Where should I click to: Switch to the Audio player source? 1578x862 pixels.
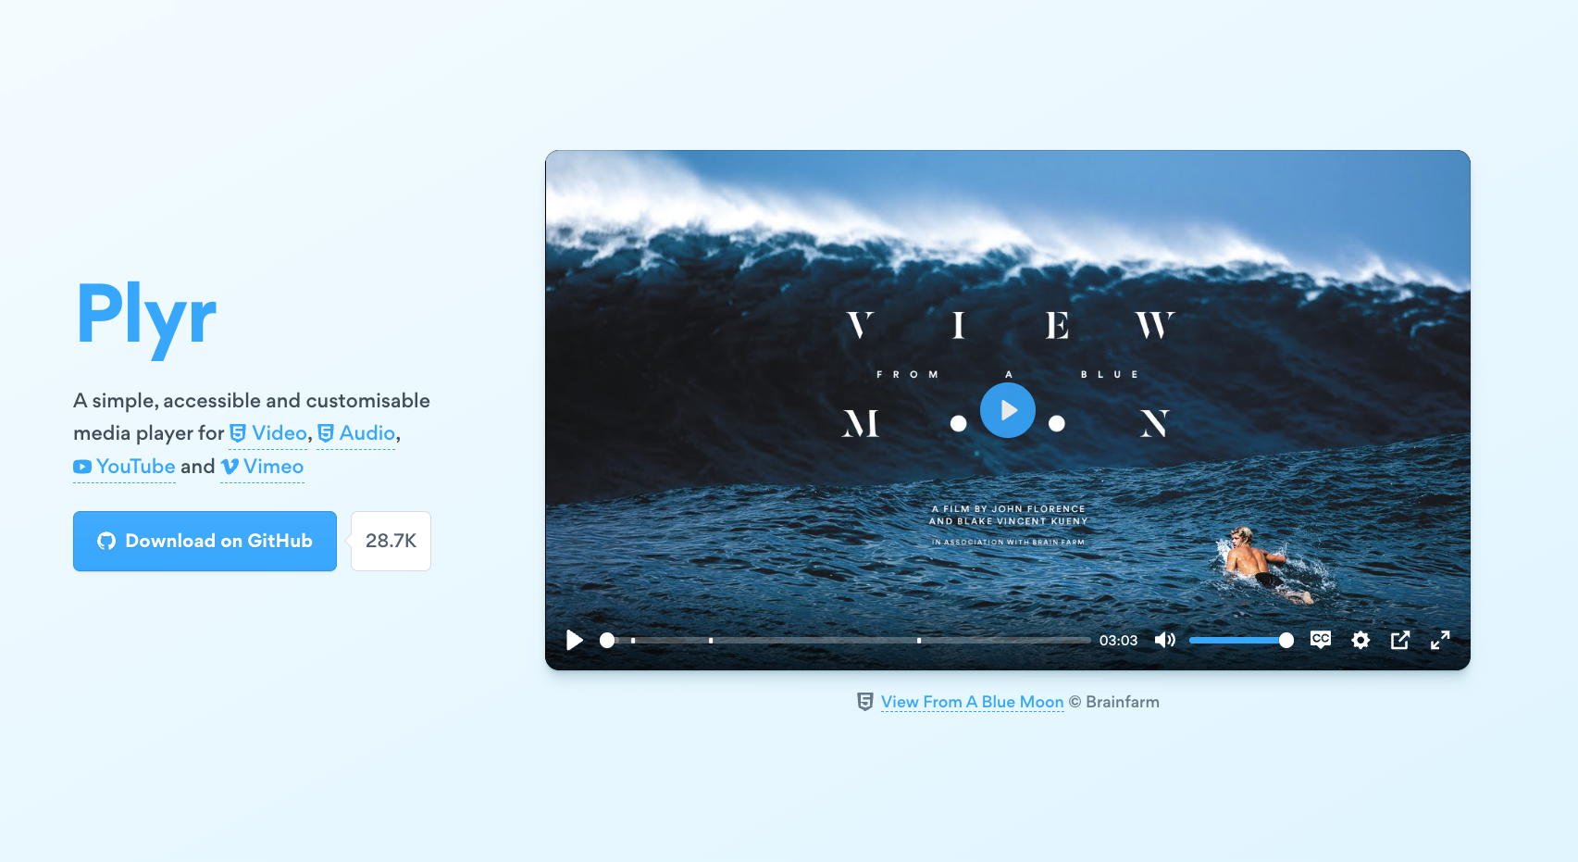[x=356, y=433]
